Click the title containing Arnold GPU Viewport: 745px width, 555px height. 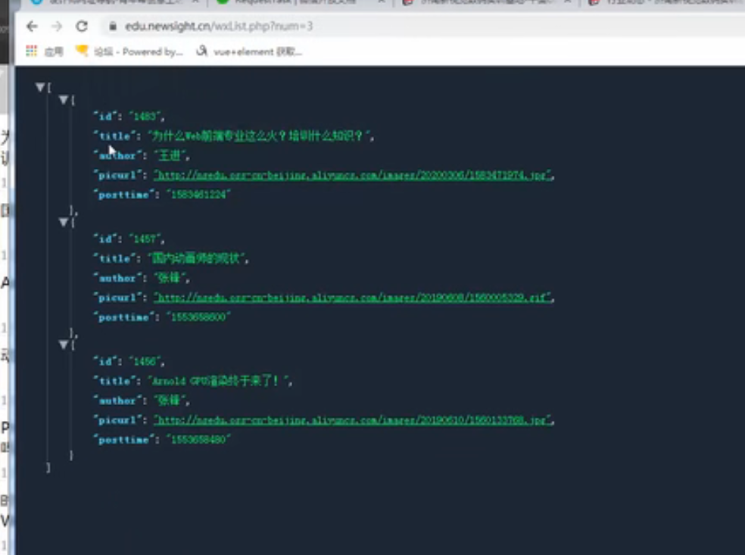point(219,381)
